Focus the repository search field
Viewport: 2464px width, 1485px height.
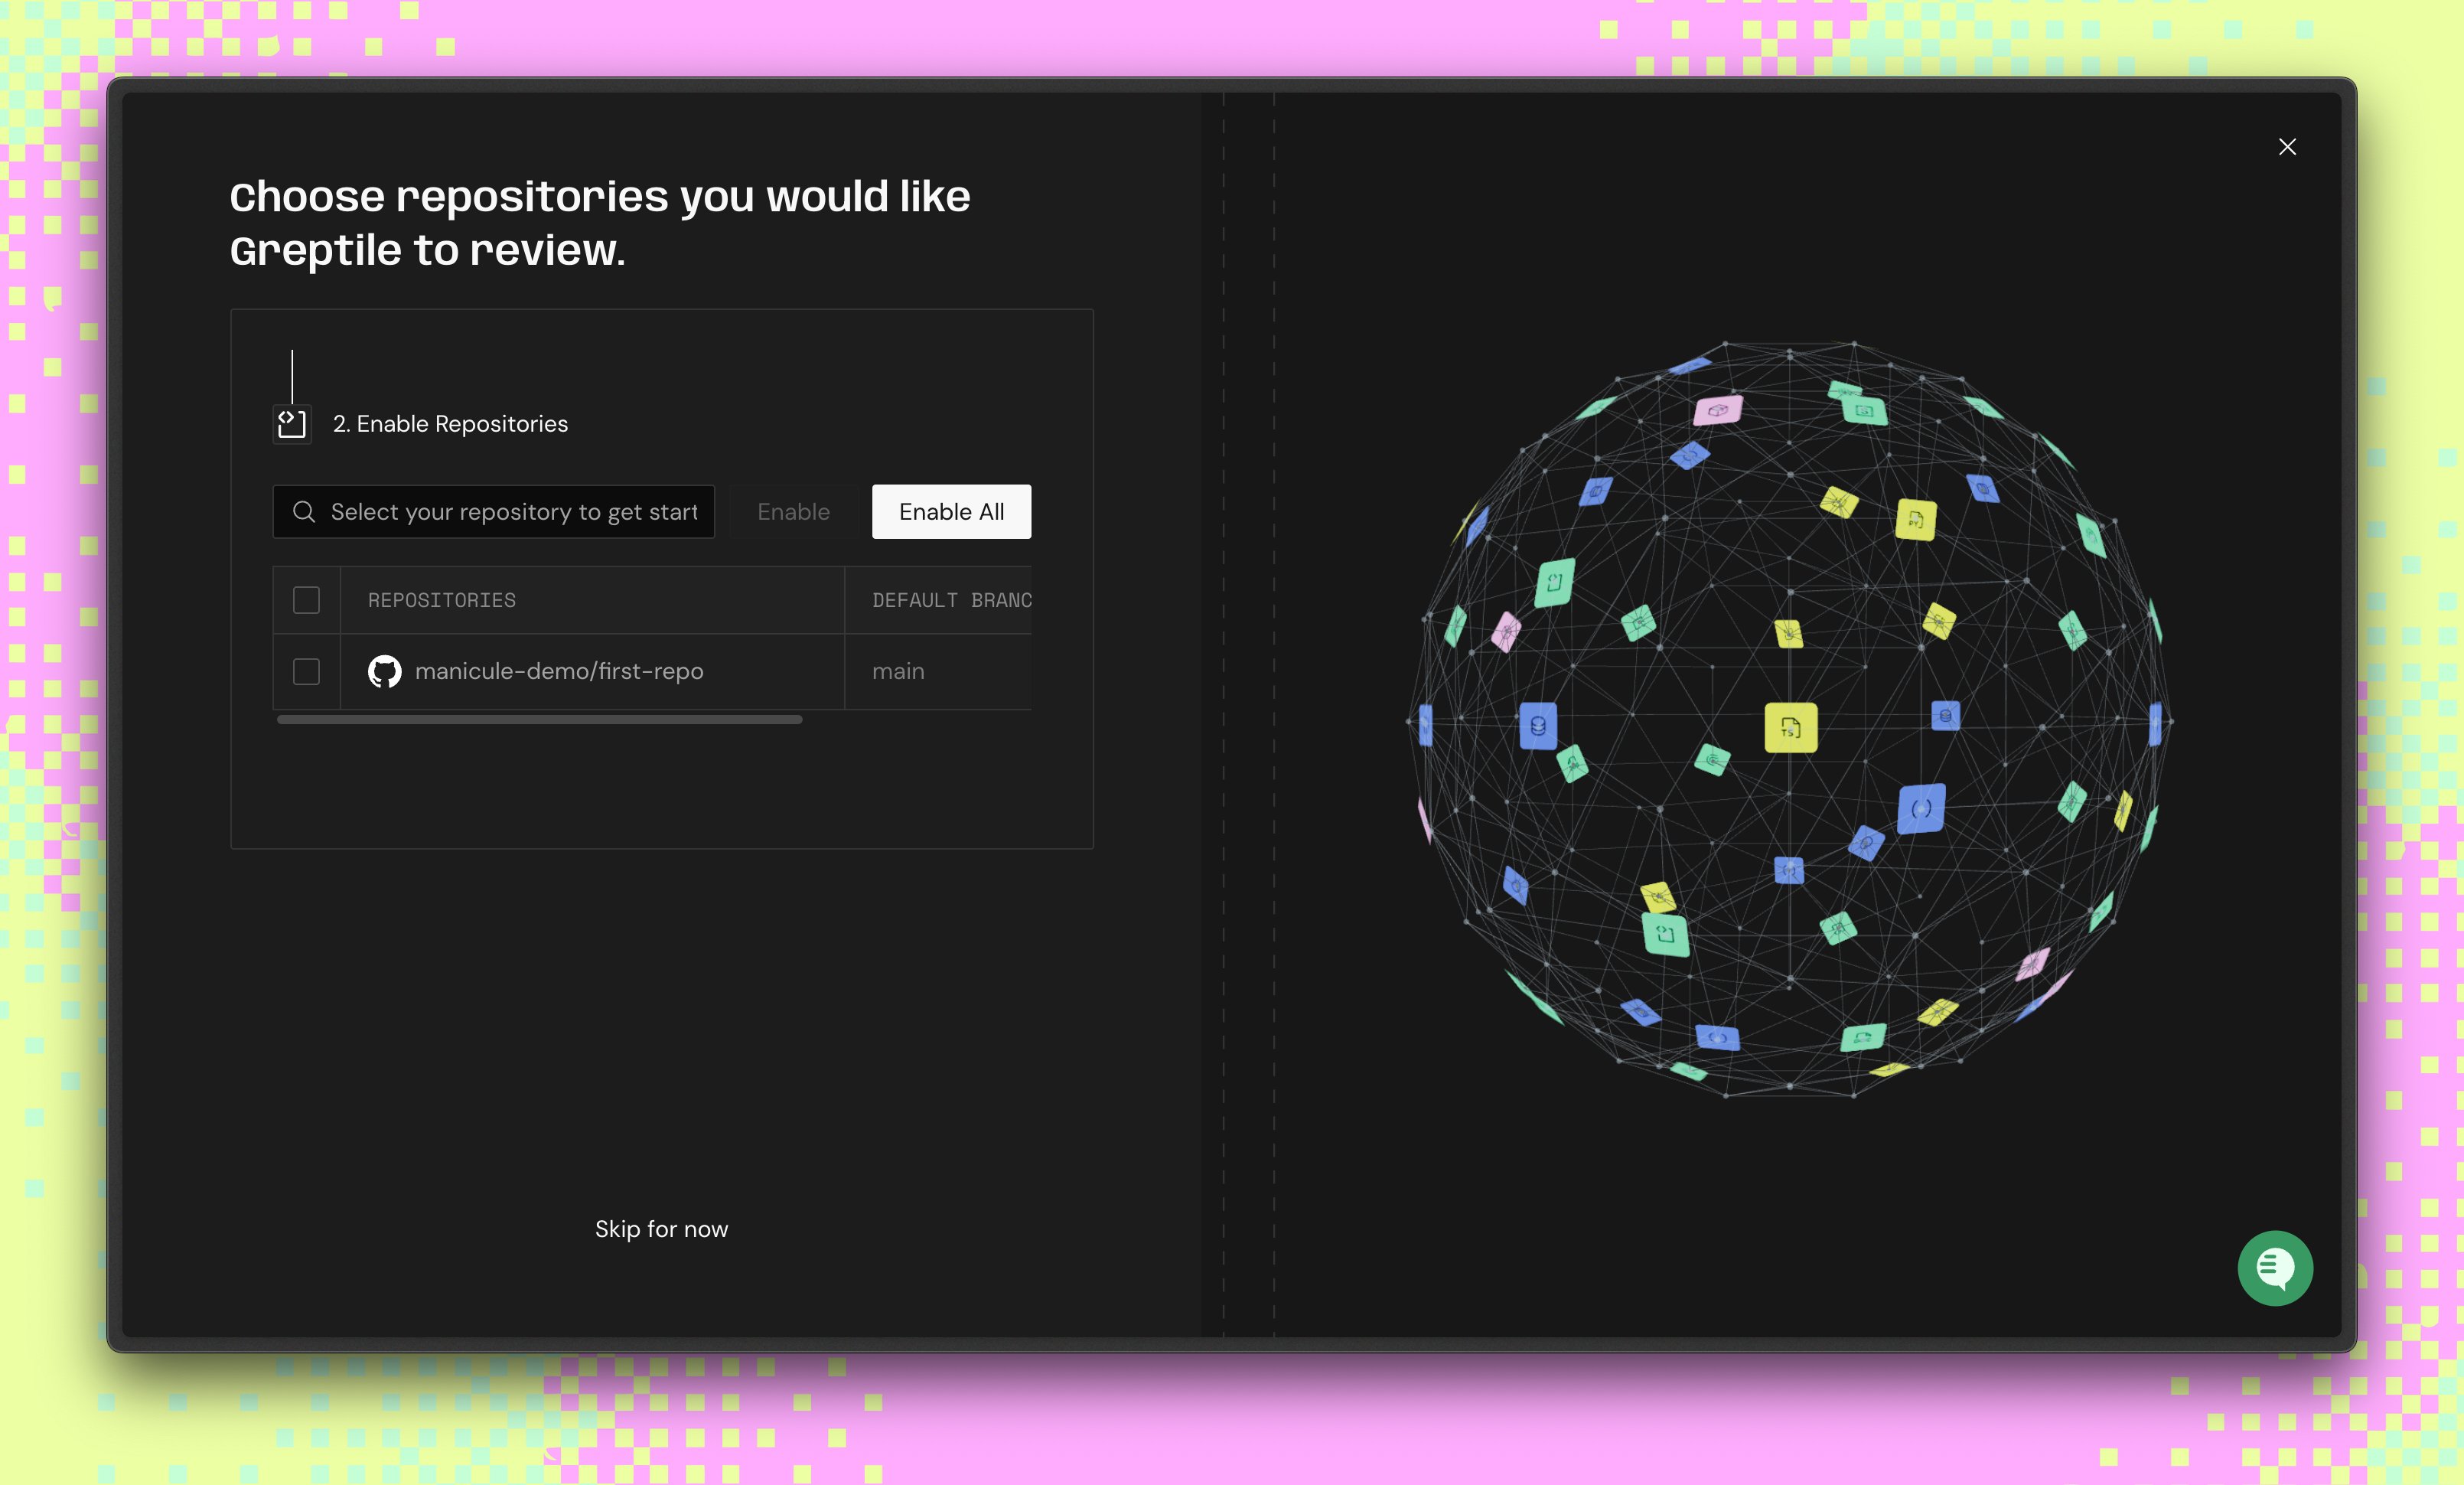point(494,512)
